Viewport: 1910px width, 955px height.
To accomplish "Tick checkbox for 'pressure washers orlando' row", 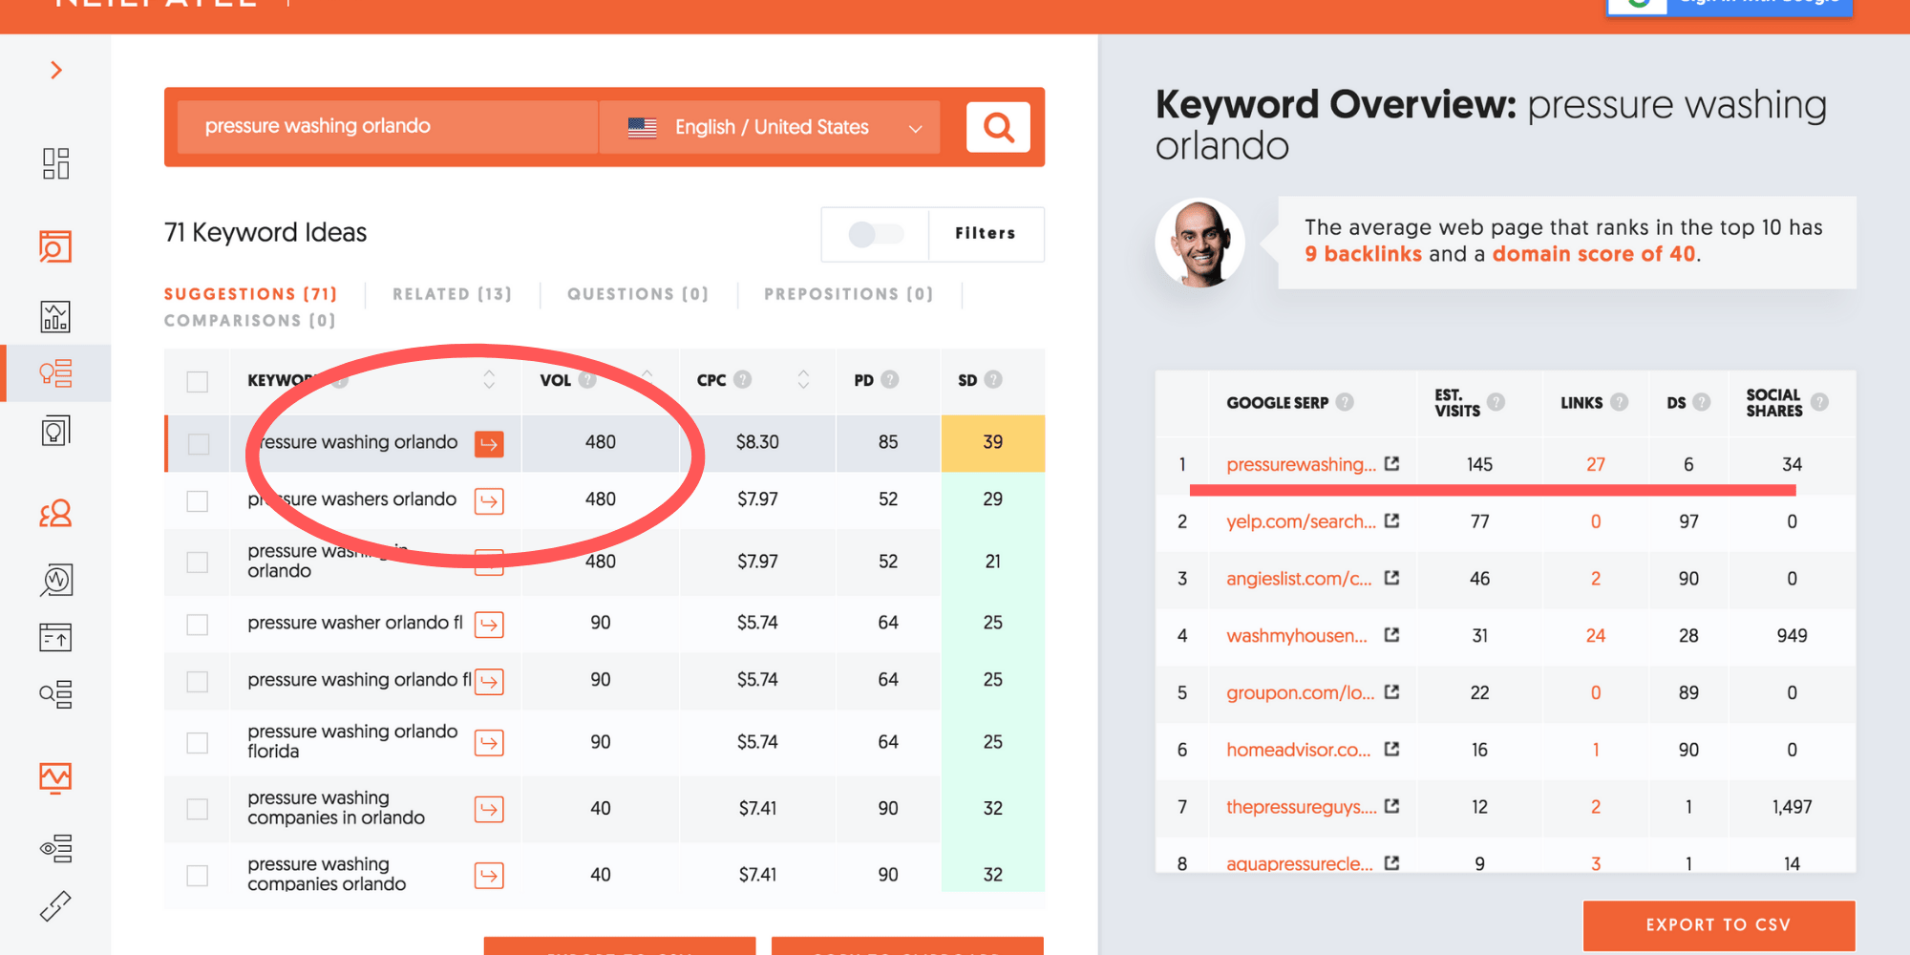I will coord(198,501).
